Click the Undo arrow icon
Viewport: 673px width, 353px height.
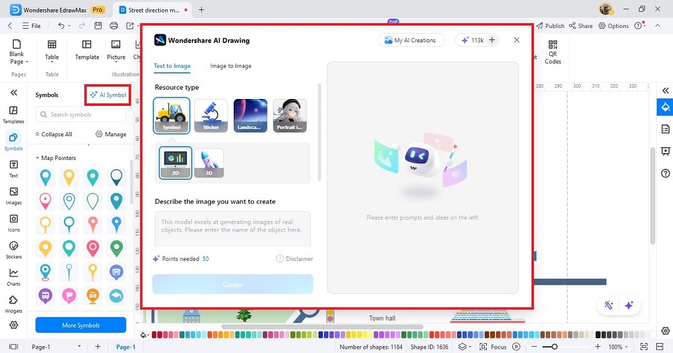tap(61, 26)
